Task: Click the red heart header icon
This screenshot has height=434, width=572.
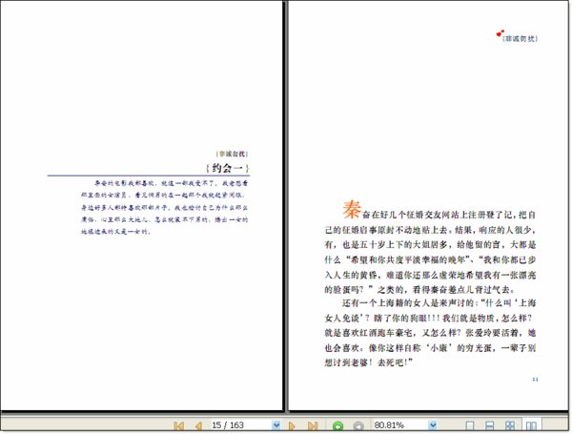Action: tap(500, 33)
